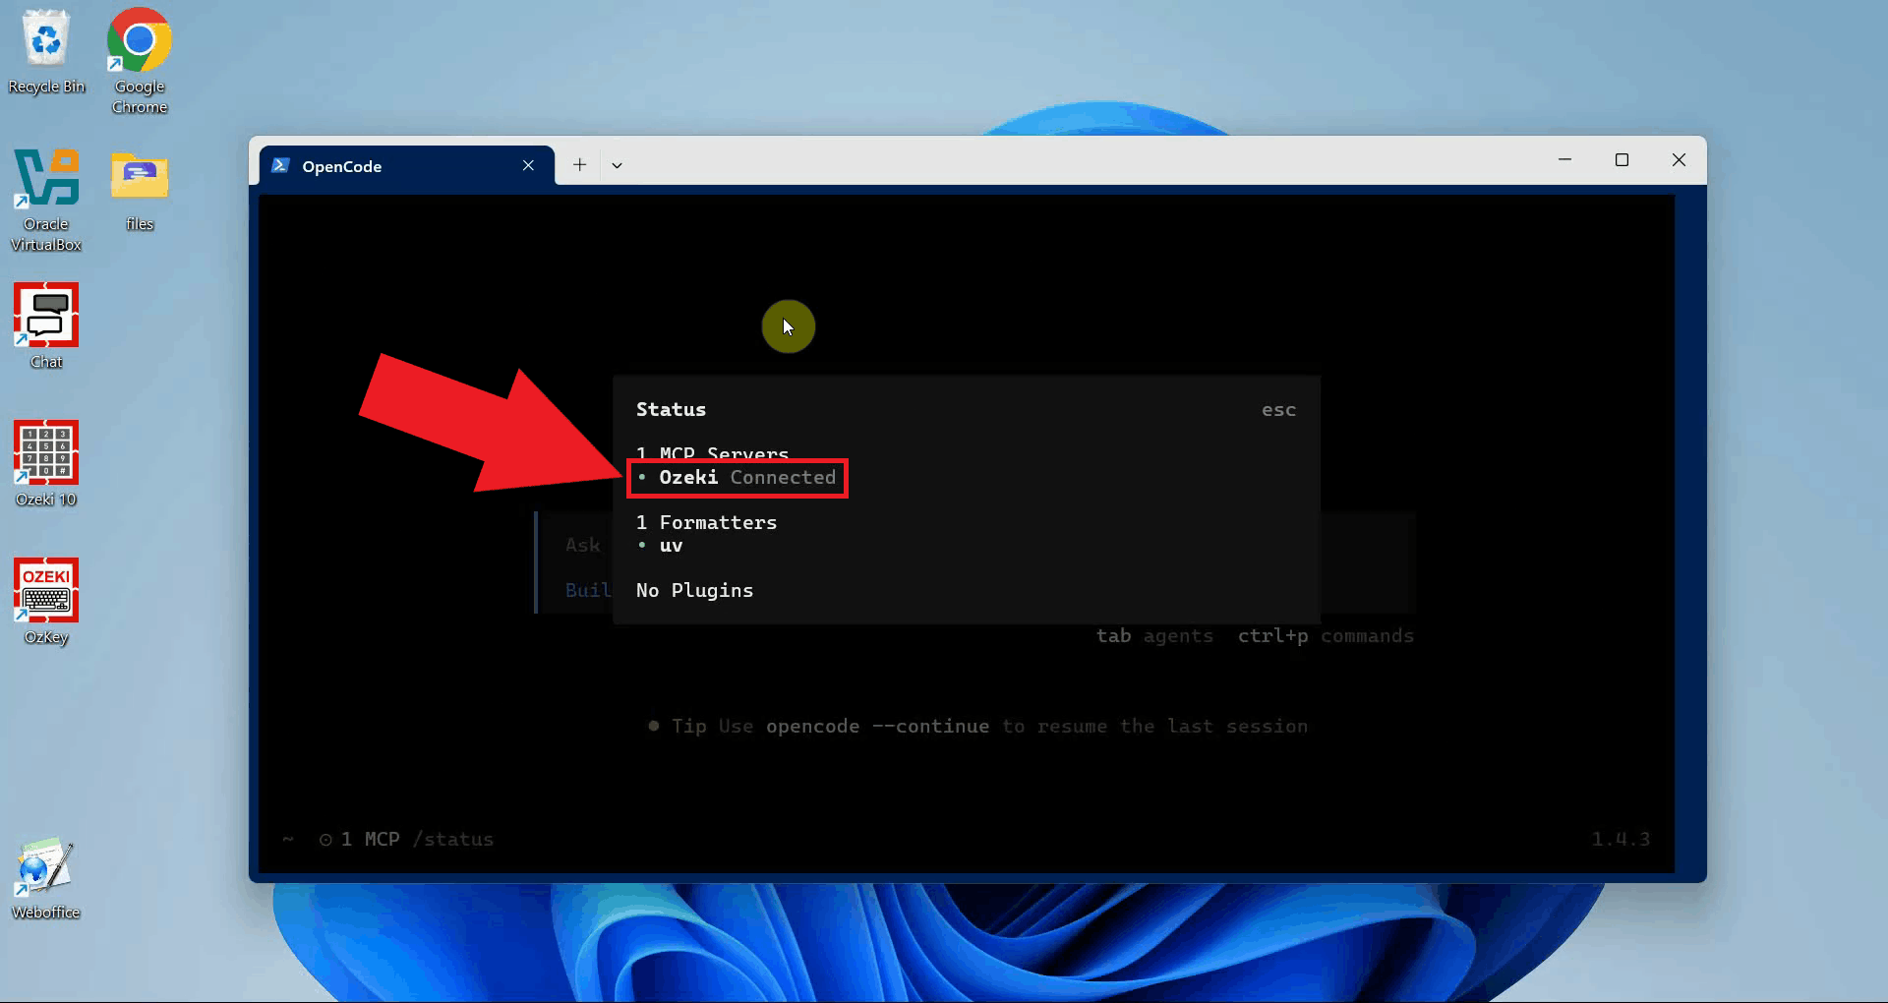Minimize the terminal window
Image resolution: width=1888 pixels, height=1003 pixels.
[1564, 159]
